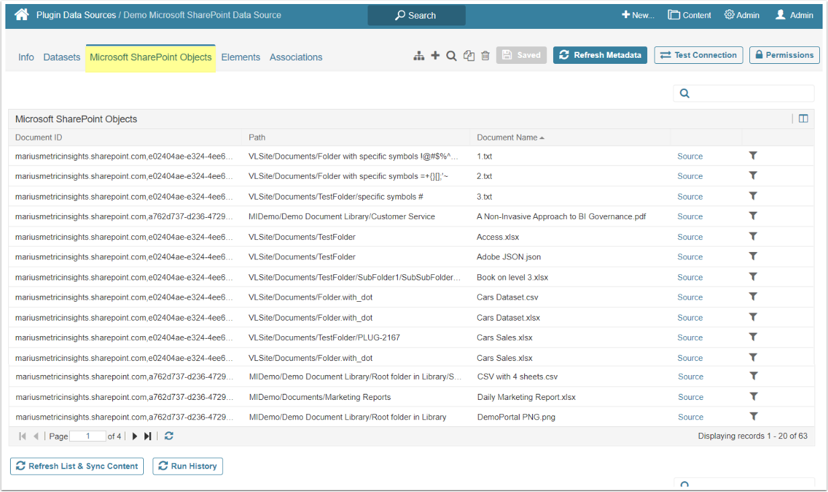Jump to the last page of records
828x492 pixels.
[148, 436]
